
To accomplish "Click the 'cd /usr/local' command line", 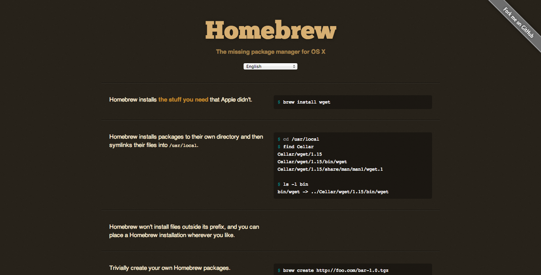I will pos(298,139).
